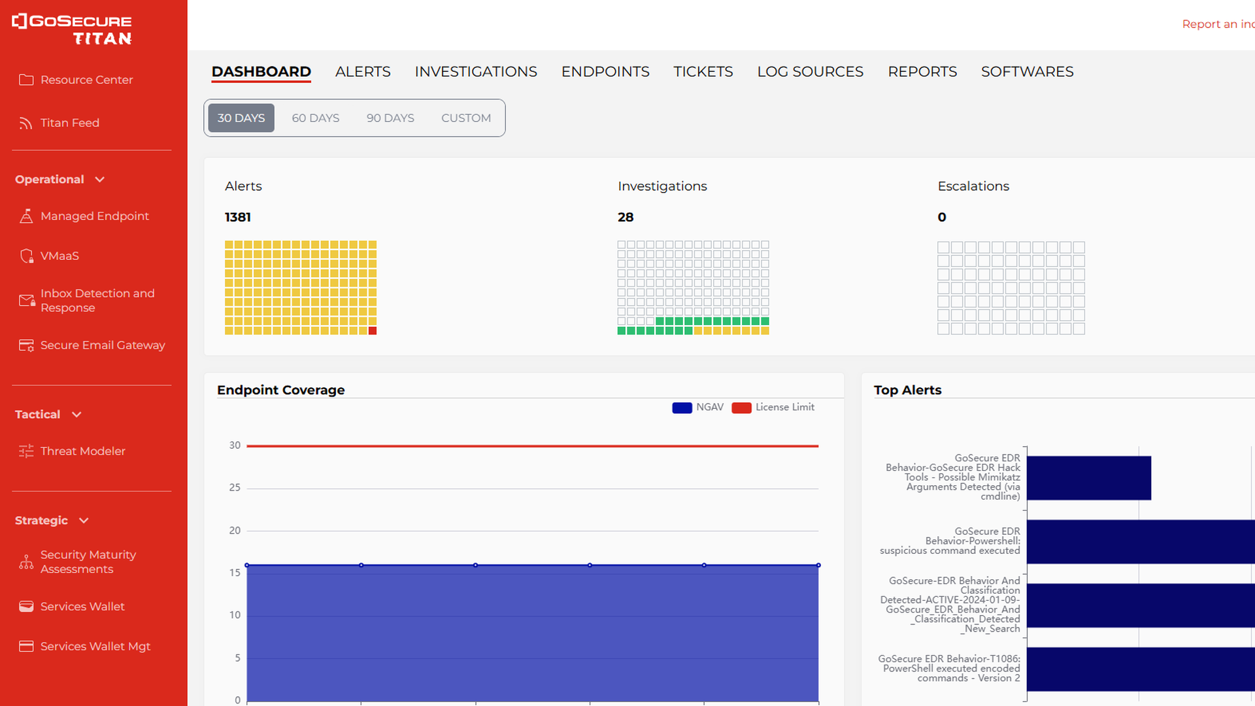Click the blue NGAV area in chart
The image size is (1255, 706).
click(532, 634)
